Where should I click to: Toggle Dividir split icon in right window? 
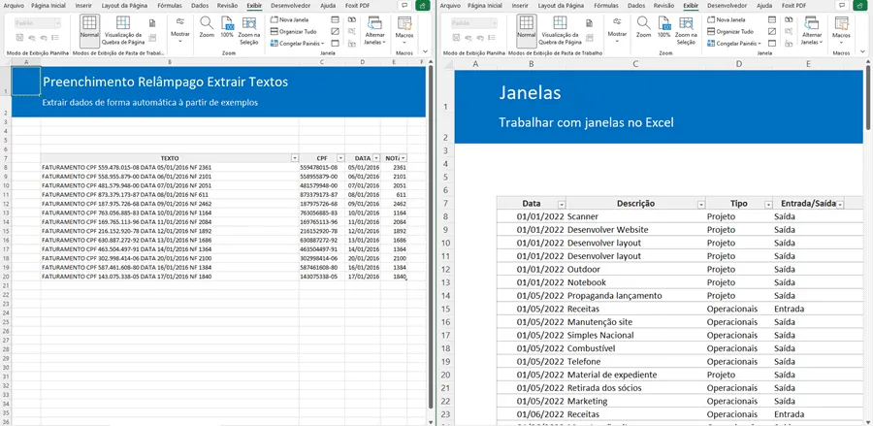772,19
